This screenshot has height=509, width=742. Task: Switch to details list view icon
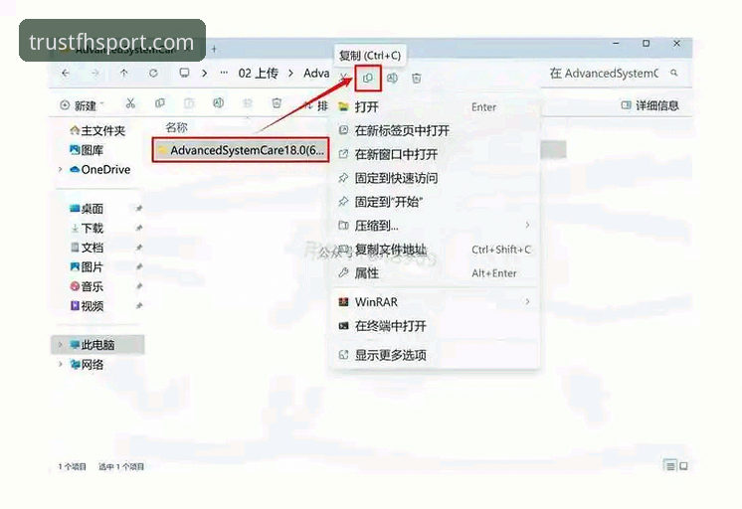[670, 466]
